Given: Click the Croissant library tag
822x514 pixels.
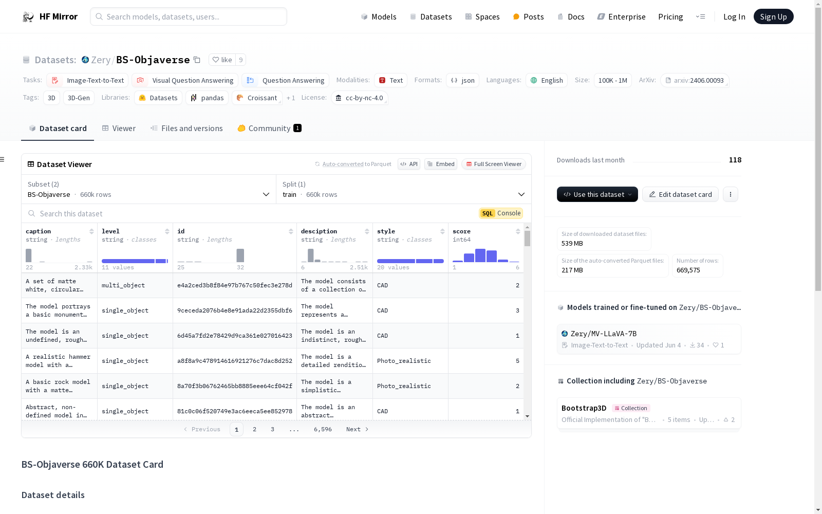Looking at the screenshot, I should 257,98.
